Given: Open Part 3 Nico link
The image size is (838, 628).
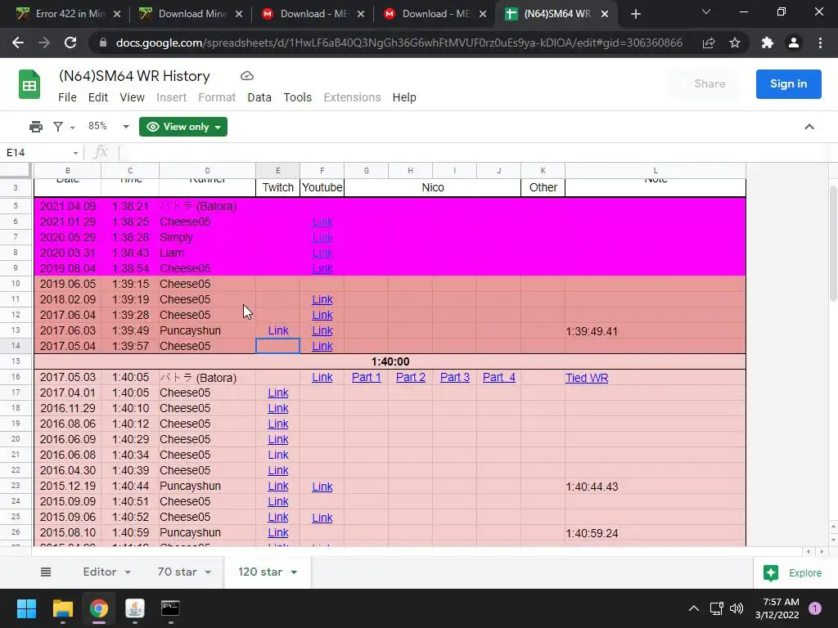Looking at the screenshot, I should 455,377.
